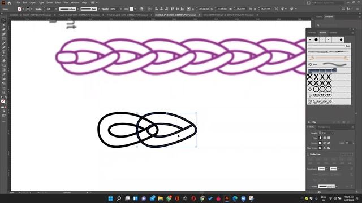Open the Recolor Artwork icon

[141, 9]
